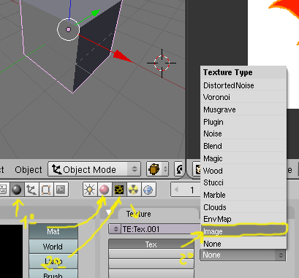This screenshot has height=278, width=299.
Task: Choose Voronoi texture type
Action: [243, 97]
